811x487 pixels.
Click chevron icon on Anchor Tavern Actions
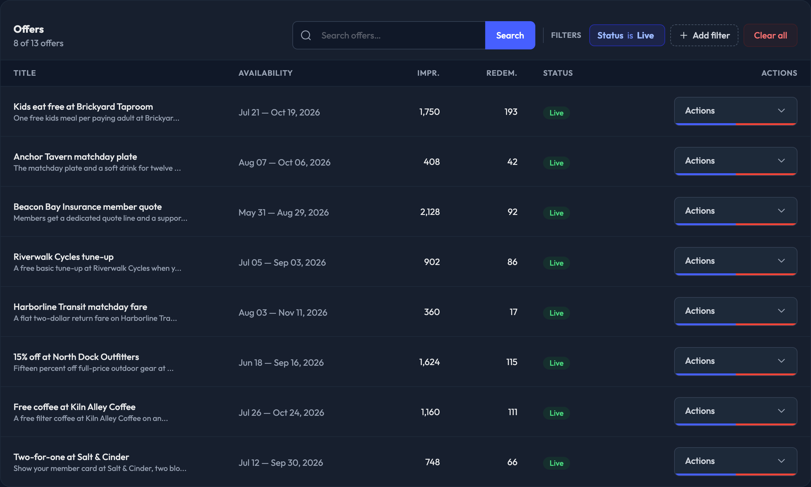pyautogui.click(x=781, y=161)
